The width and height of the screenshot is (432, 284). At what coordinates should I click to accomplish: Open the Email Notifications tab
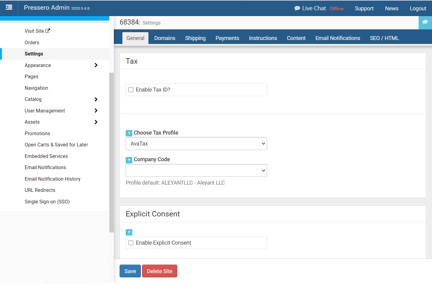[338, 38]
